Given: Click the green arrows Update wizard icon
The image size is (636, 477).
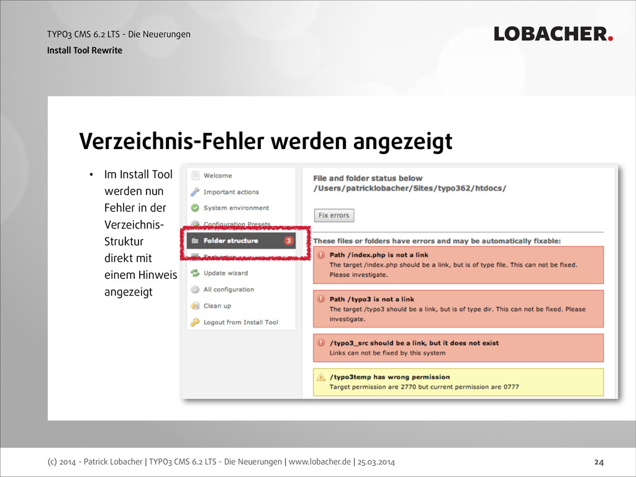Looking at the screenshot, I should click(195, 273).
